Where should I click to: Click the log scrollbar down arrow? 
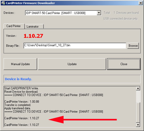point(138,125)
